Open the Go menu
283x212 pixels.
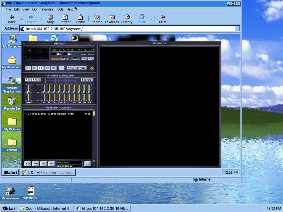[34, 9]
